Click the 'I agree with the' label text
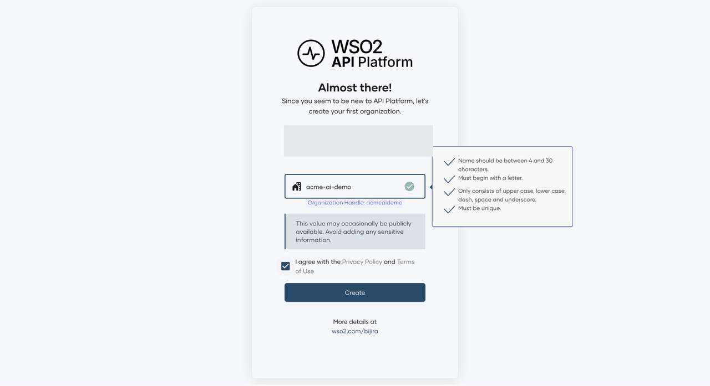The width and height of the screenshot is (710, 386). coord(318,262)
